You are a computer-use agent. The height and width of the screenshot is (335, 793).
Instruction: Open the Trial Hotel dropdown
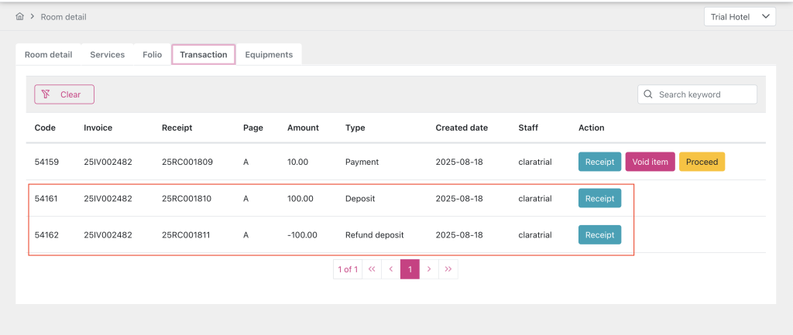(x=739, y=16)
